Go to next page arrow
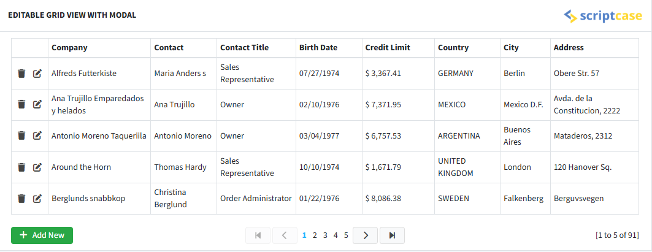 click(x=366, y=235)
